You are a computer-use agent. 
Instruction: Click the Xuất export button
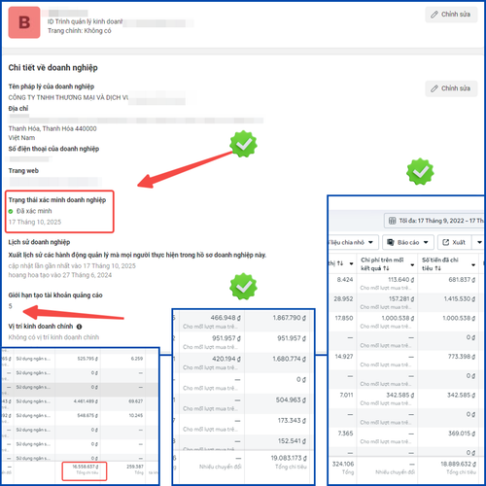coord(454,242)
